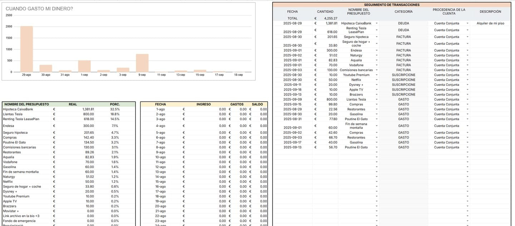
Task: Open the Llantas Tesla transaction budget dropdown
Action: [x=377, y=99]
